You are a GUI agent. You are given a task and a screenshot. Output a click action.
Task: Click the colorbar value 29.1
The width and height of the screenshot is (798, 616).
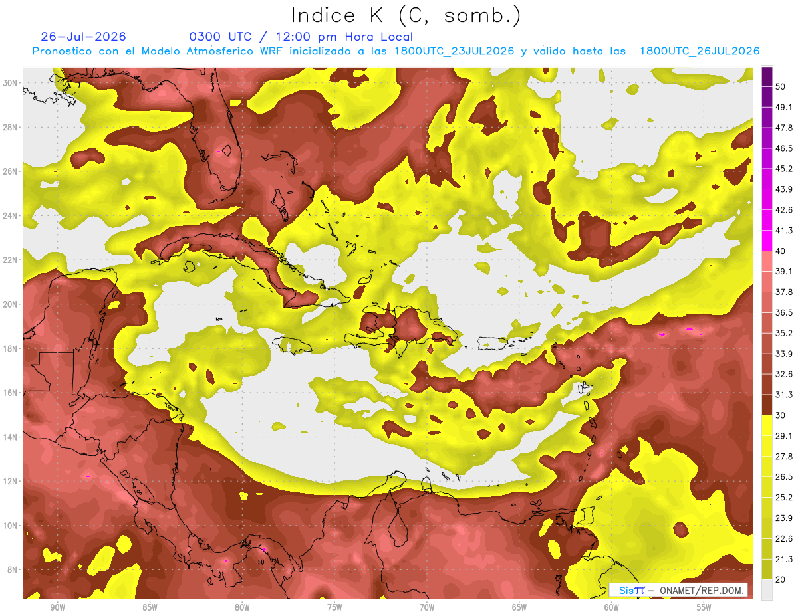(x=784, y=435)
